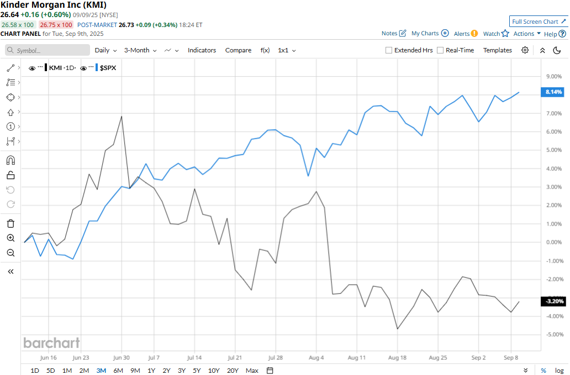Screen dimensions: 570x375
Task: Zoom in on the chart
Action: [x=10, y=238]
